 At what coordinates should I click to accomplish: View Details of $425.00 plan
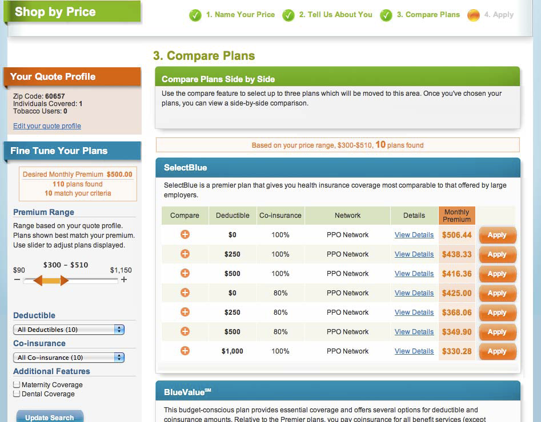click(x=414, y=293)
